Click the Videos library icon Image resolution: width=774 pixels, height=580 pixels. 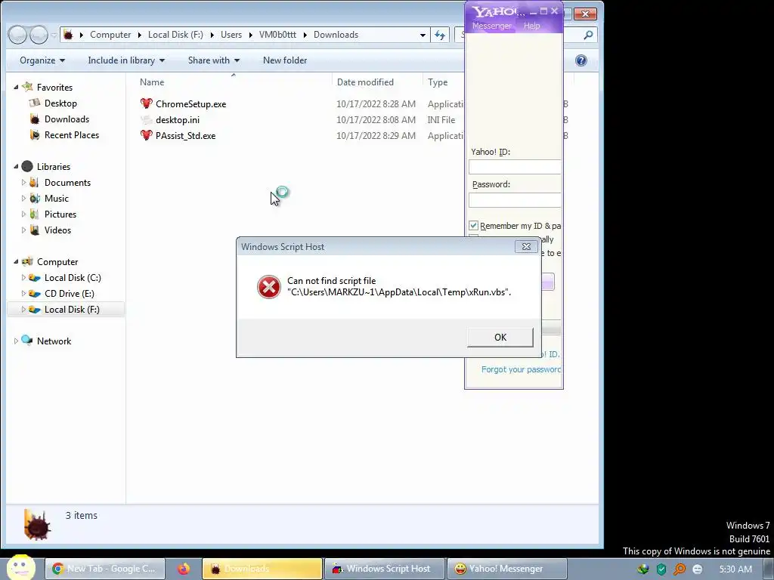(x=34, y=230)
